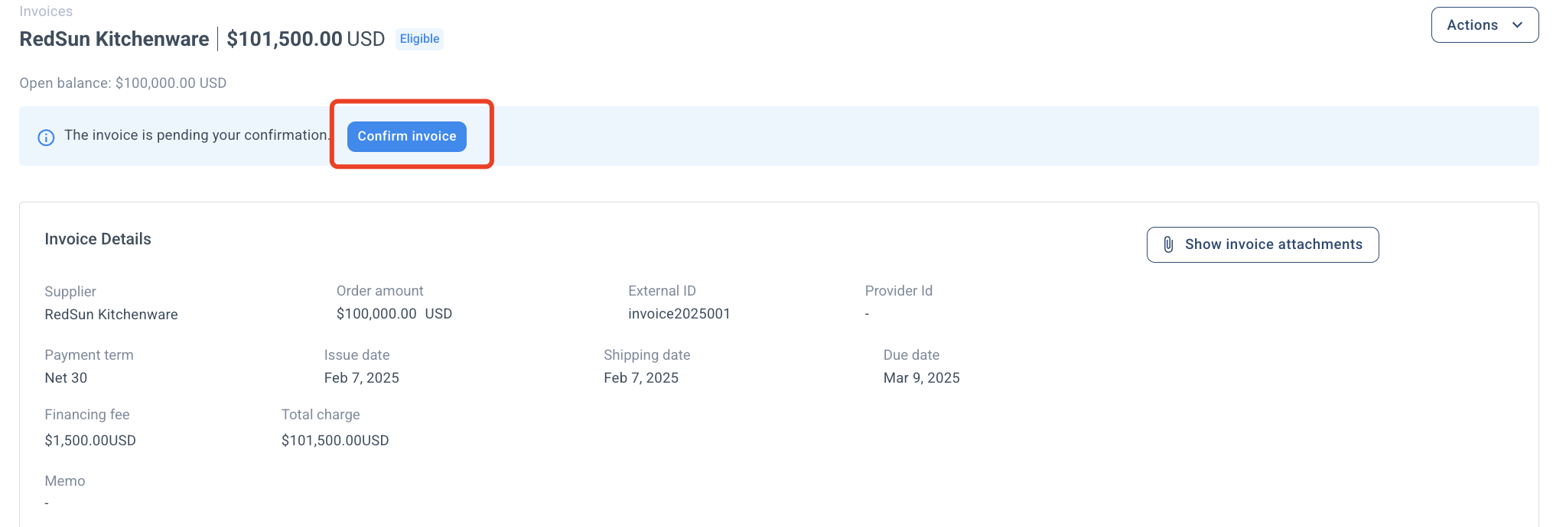This screenshot has width=1553, height=527.
Task: Click the Payment term Net 30 value
Action: tap(66, 378)
